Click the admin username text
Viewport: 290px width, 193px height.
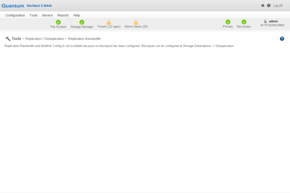click(x=273, y=21)
